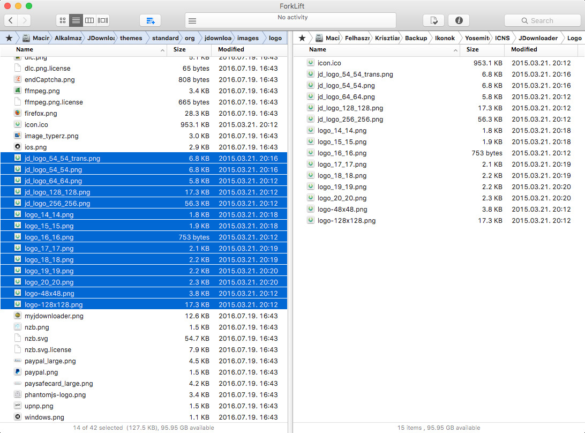Image resolution: width=585 pixels, height=433 pixels.
Task: Click image_typerz.png file icon
Action: (x=18, y=136)
